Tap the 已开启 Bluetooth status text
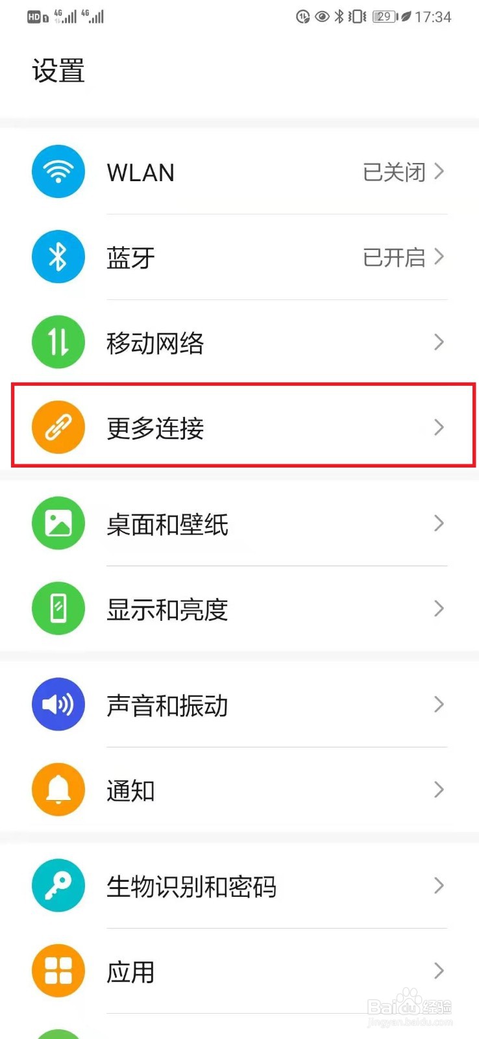Image resolution: width=479 pixels, height=1039 pixels. (x=394, y=258)
